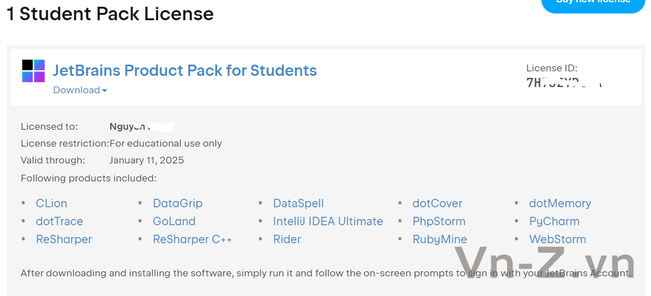Screen dimensions: 651x296
Task: Open the ReSharper C++ link
Action: tap(192, 239)
